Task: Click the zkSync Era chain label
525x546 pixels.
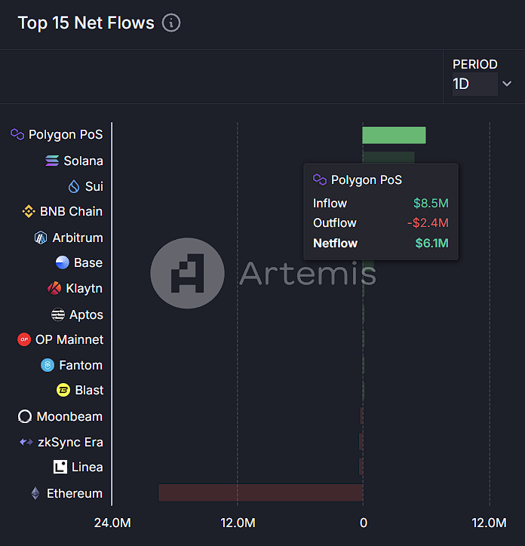Action: click(x=70, y=442)
